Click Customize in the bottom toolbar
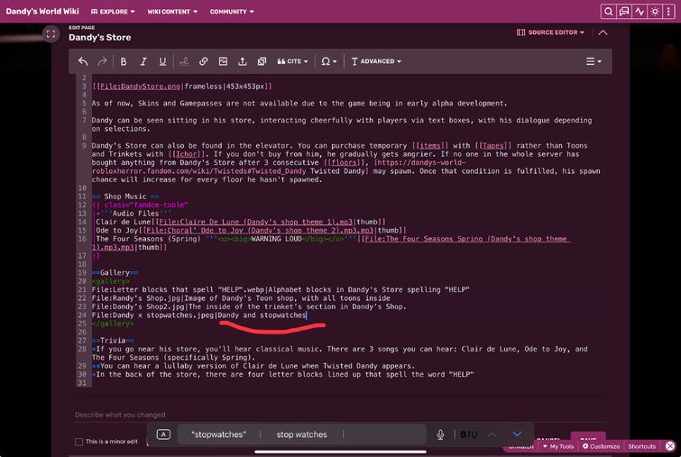The width and height of the screenshot is (681, 457). [x=601, y=446]
